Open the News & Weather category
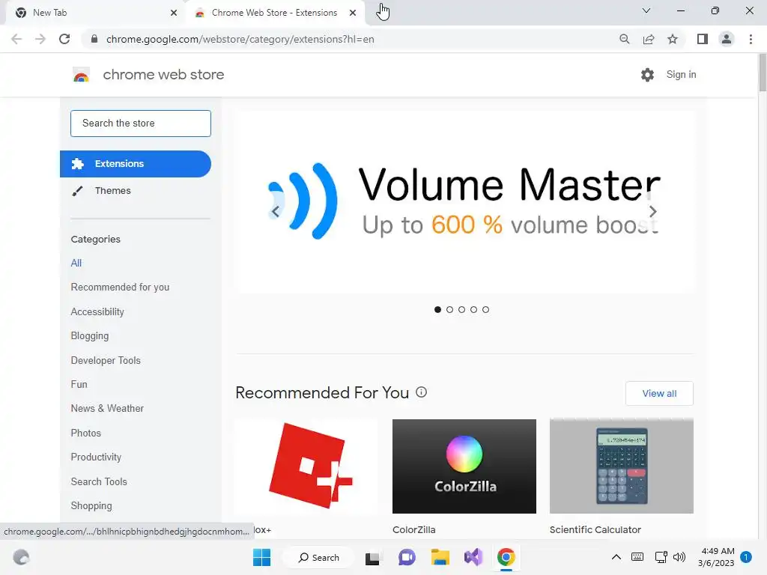 tap(107, 408)
